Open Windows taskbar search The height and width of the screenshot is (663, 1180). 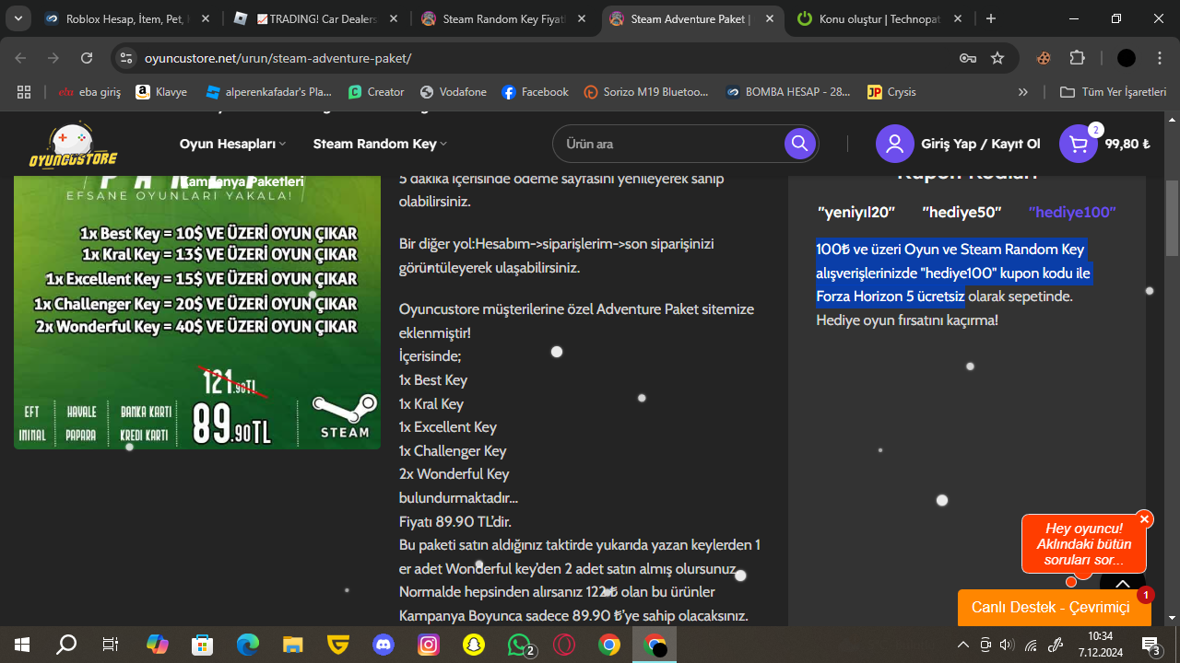(66, 645)
